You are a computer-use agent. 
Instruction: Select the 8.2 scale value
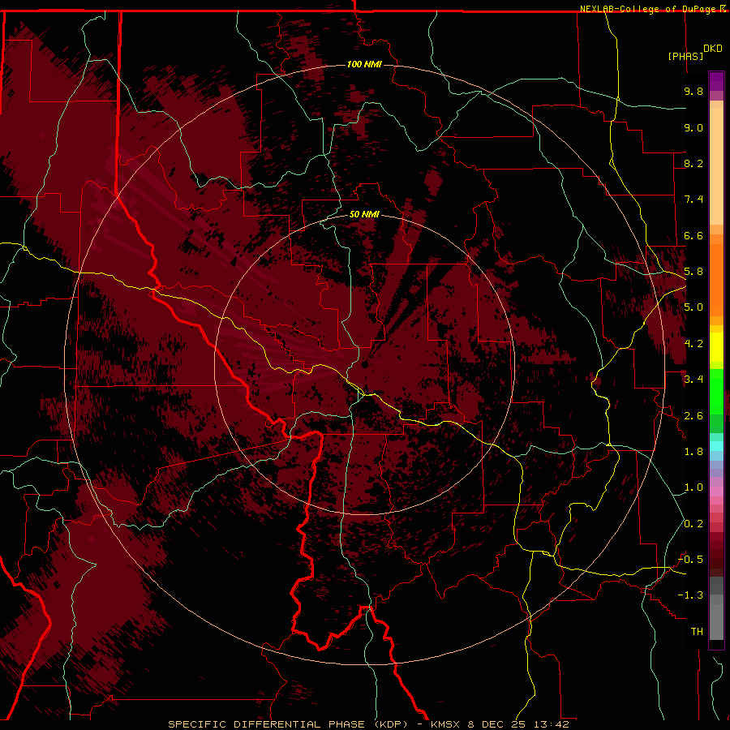coord(693,163)
